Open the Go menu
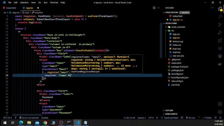Viewport: 224px width, 126px height. tap(40, 2)
